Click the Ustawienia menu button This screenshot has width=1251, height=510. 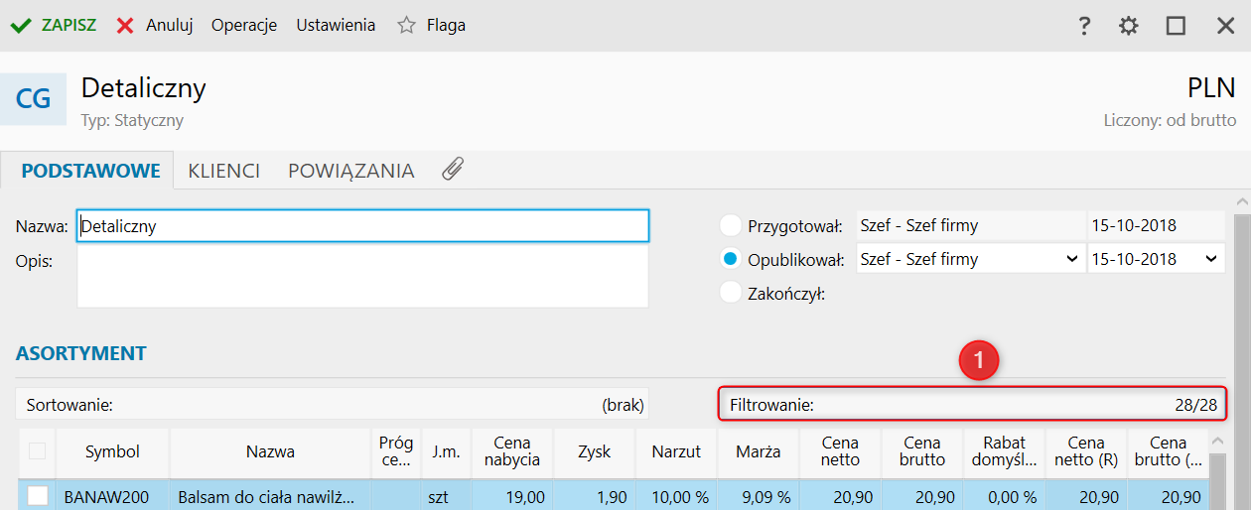(336, 26)
